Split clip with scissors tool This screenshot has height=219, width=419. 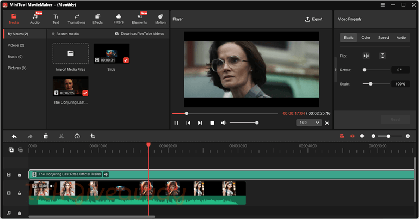pos(61,136)
